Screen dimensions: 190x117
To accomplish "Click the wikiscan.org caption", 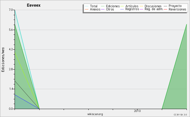I will (x=95, y=114).
